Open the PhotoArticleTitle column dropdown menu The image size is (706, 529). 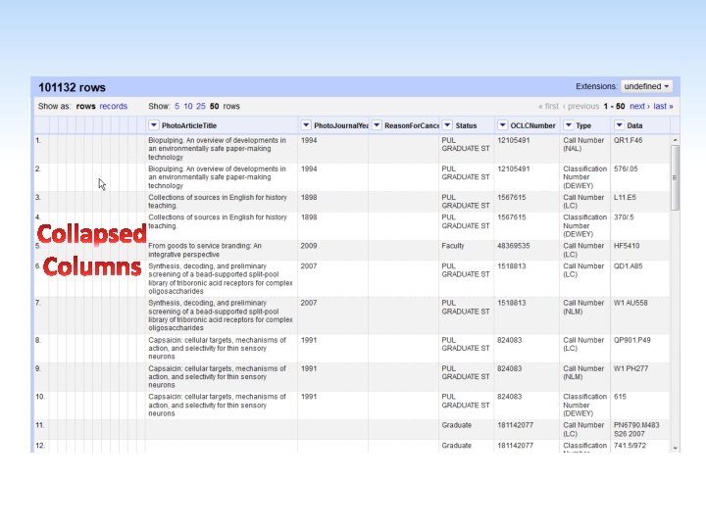[154, 125]
